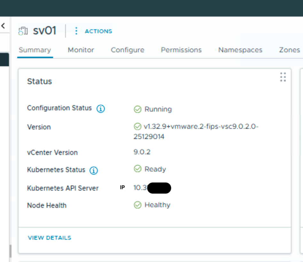The height and width of the screenshot is (262, 303).
Task: Show info for Kubernetes Status
Action: (x=94, y=171)
